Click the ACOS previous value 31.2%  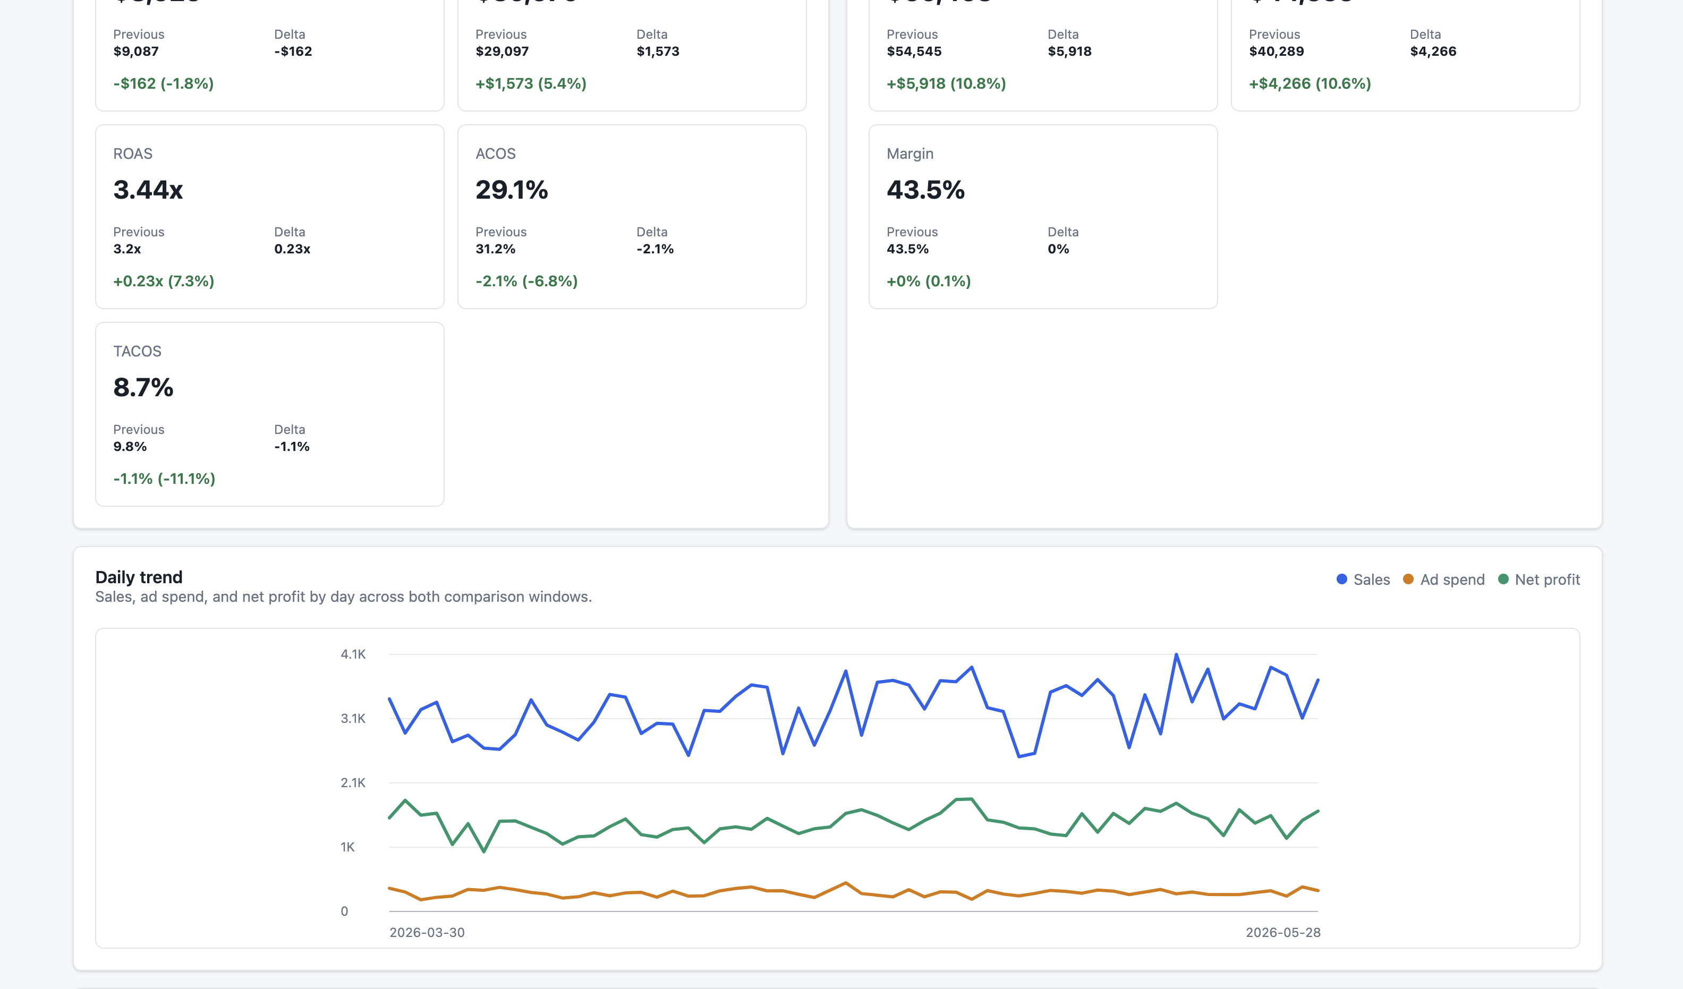pos(496,249)
